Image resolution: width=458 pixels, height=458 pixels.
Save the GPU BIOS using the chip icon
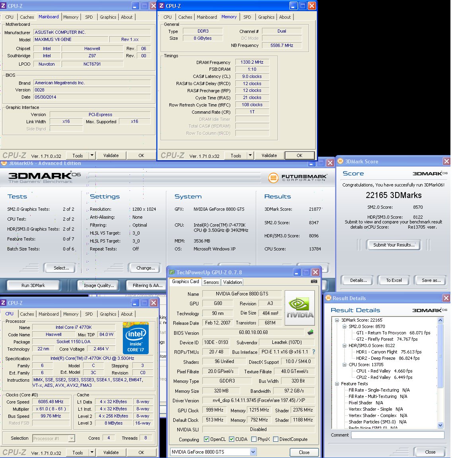[x=311, y=332]
